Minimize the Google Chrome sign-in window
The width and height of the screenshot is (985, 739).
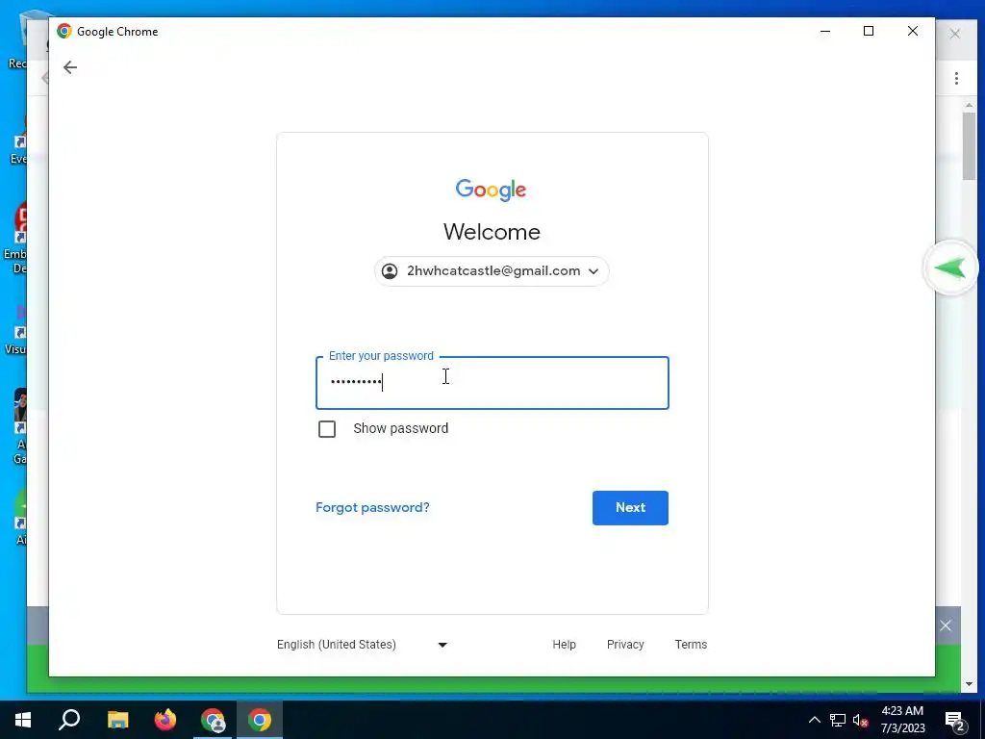825,31
